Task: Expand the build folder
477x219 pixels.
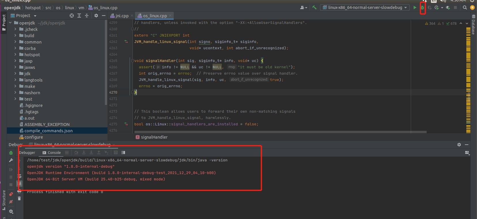Action: [x=15, y=35]
